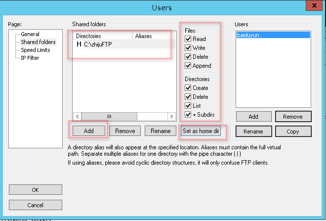The height and width of the screenshot is (221, 326).
Task: Toggle the Directories List checkbox
Action: point(188,106)
